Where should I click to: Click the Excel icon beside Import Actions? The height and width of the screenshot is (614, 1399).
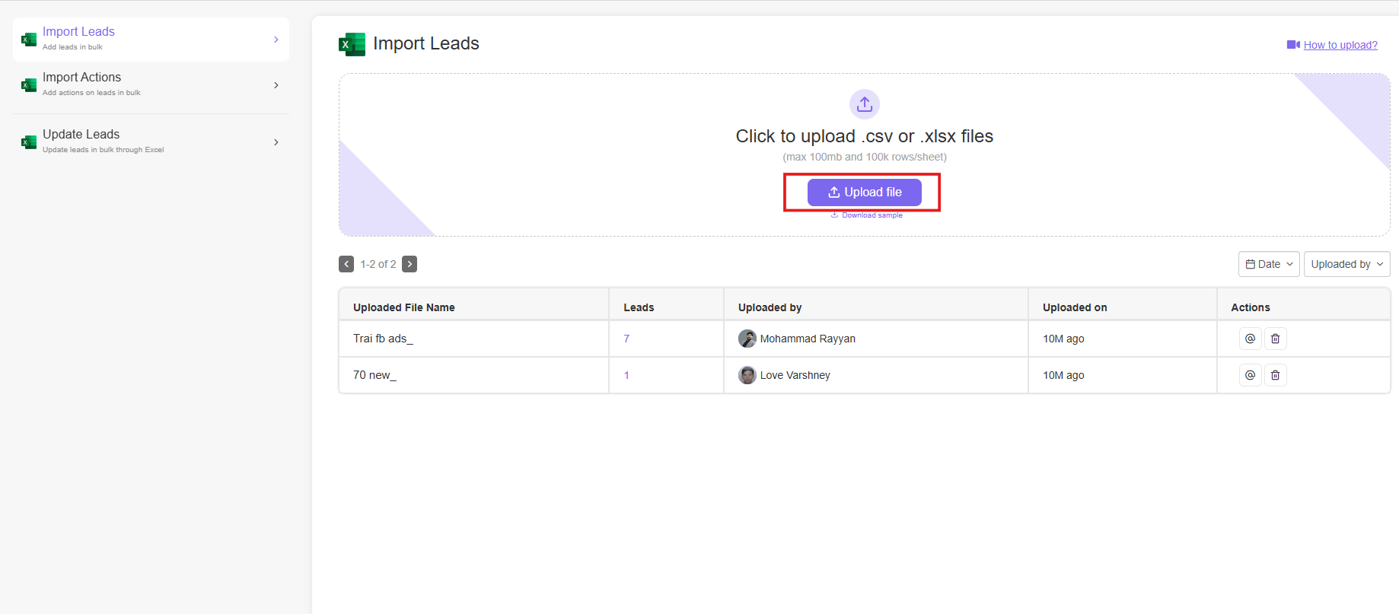pyautogui.click(x=29, y=85)
